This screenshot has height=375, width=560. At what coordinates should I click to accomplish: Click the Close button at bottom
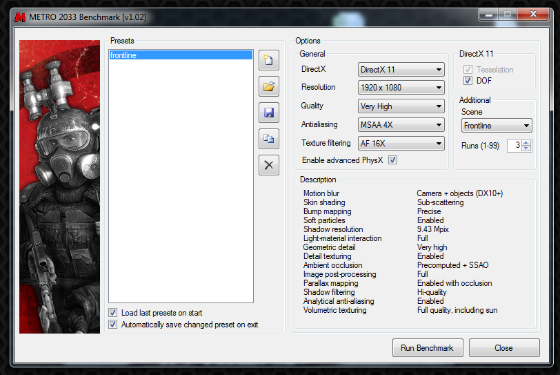(x=504, y=348)
